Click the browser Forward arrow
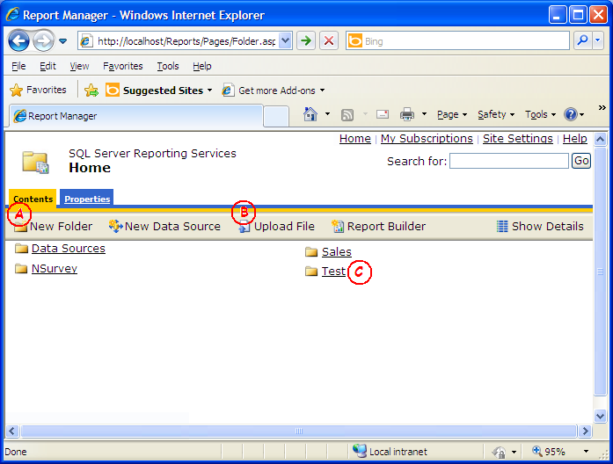The height and width of the screenshot is (464, 613). point(43,40)
